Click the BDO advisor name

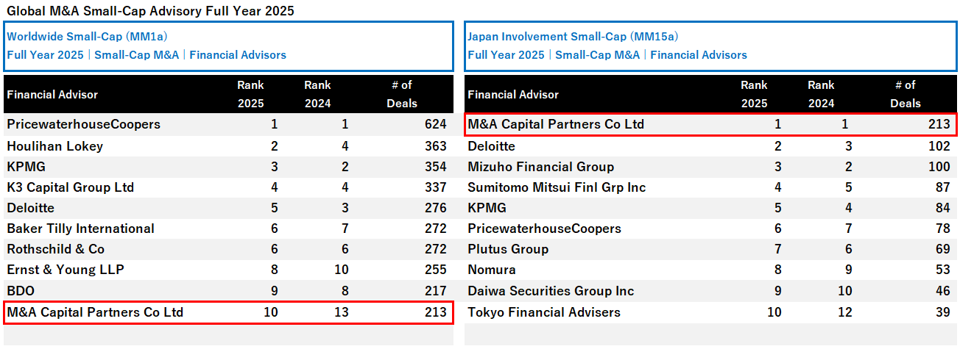pyautogui.click(x=21, y=290)
